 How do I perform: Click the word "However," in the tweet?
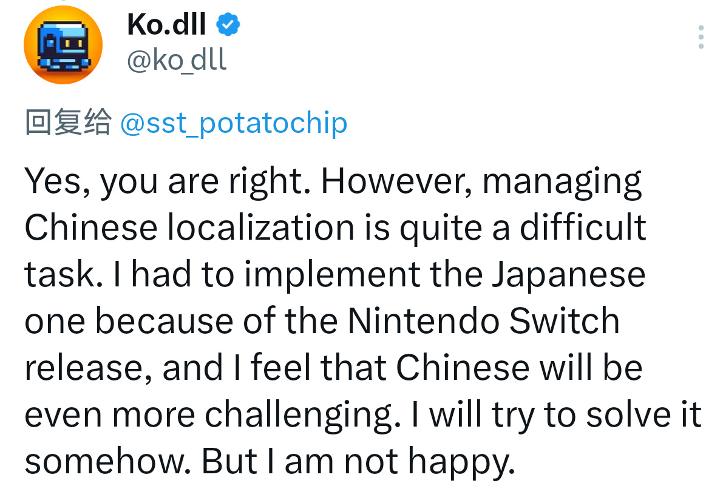[396, 181]
